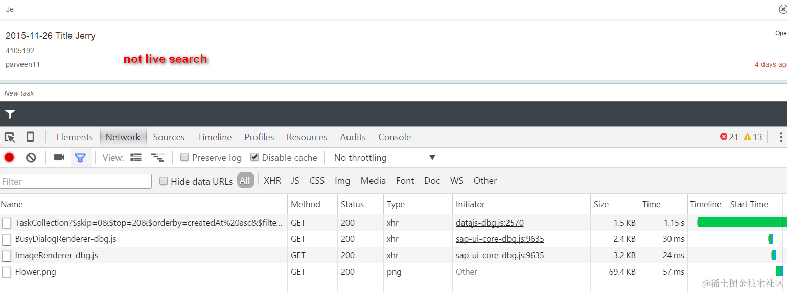Viewport: 787px width, 292px height.
Task: Toggle the blue filter icon in Network toolbar
Action: (80, 158)
